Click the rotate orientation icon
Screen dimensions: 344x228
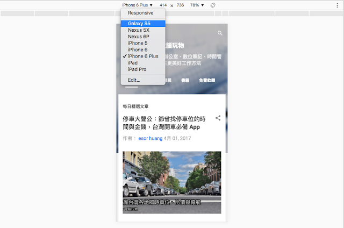coord(213,5)
